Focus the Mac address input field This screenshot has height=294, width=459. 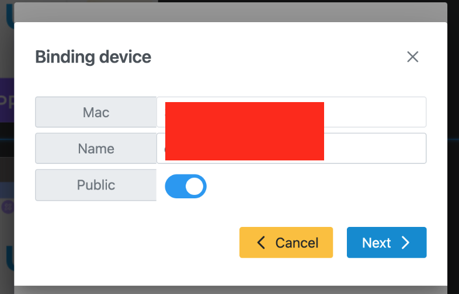pyautogui.click(x=374, y=112)
